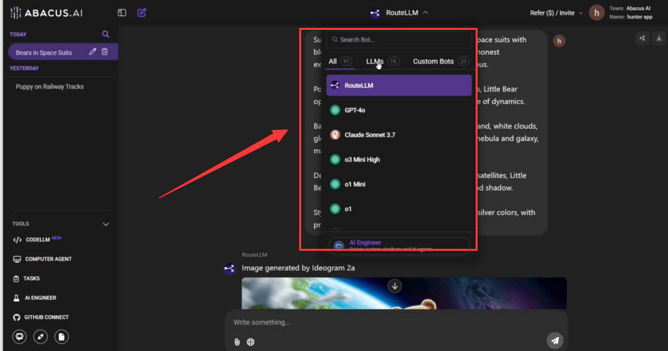Download the conversation
Image resolution: width=668 pixels, height=351 pixels.
pos(659,38)
